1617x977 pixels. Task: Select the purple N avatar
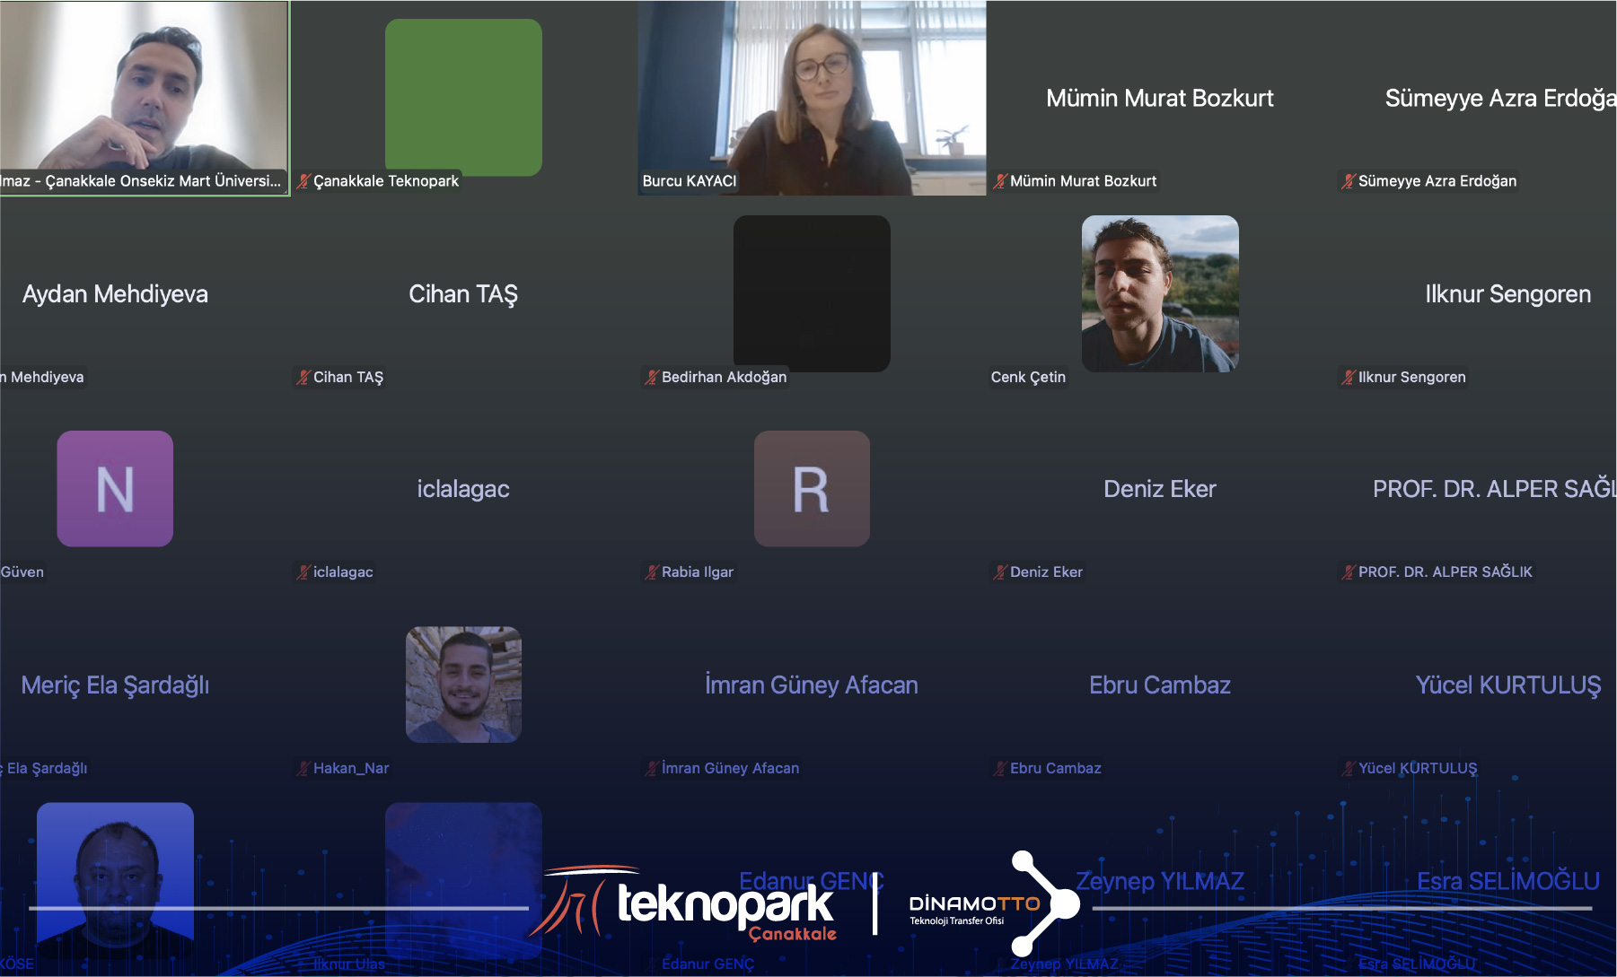[115, 489]
